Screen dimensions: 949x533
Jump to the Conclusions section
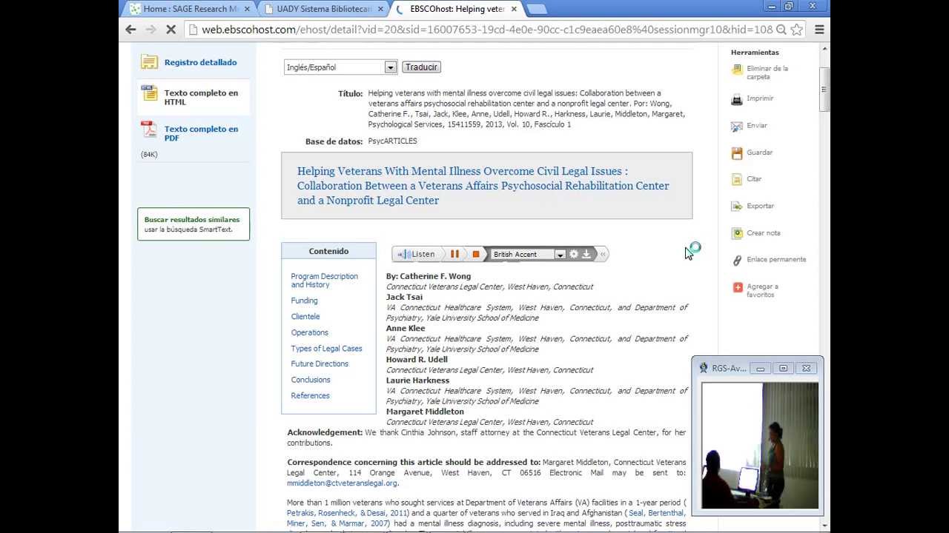311,380
